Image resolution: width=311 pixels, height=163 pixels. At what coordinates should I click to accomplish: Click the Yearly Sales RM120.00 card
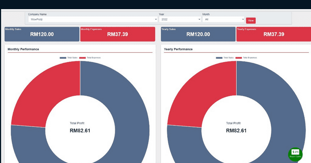(198, 34)
